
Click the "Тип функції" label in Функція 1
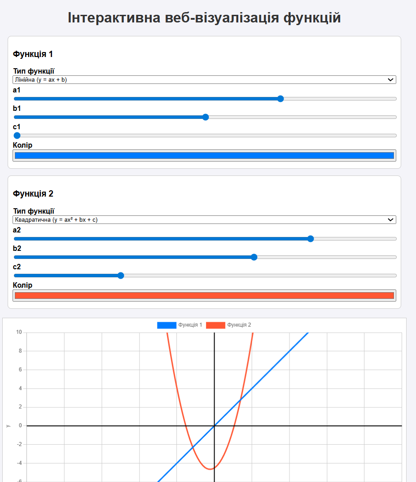coord(34,71)
